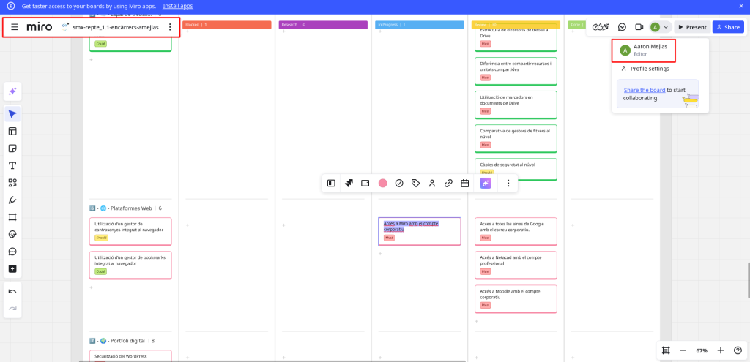Select the Frame tool
Image resolution: width=750 pixels, height=362 pixels.
12,217
